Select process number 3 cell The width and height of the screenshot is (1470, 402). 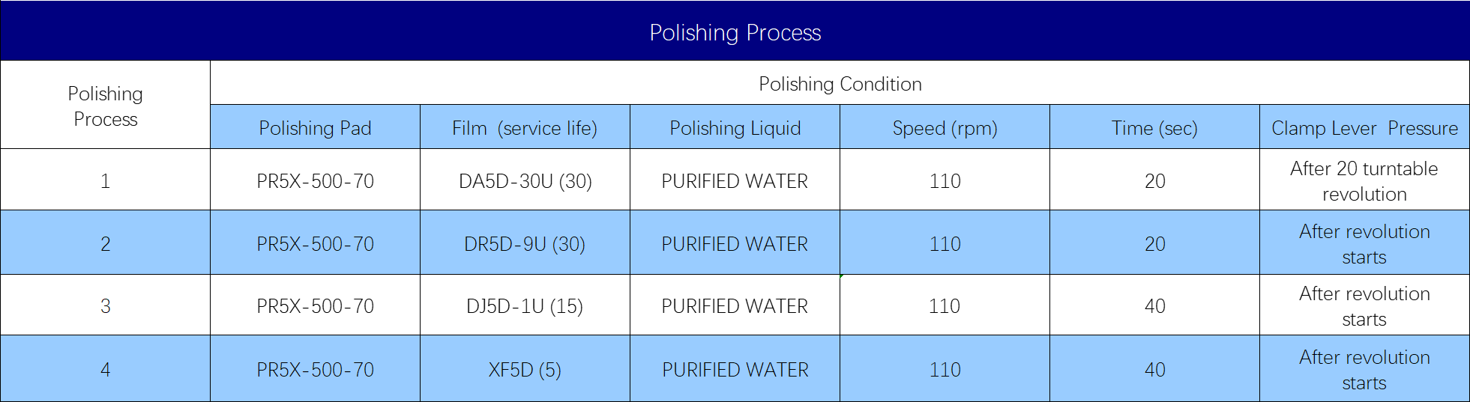pos(106,306)
